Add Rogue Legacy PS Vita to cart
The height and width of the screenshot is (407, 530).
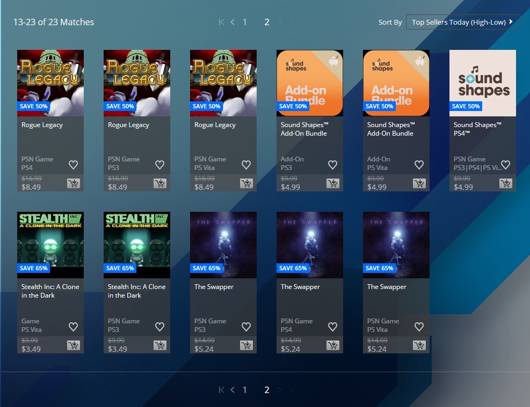click(246, 183)
